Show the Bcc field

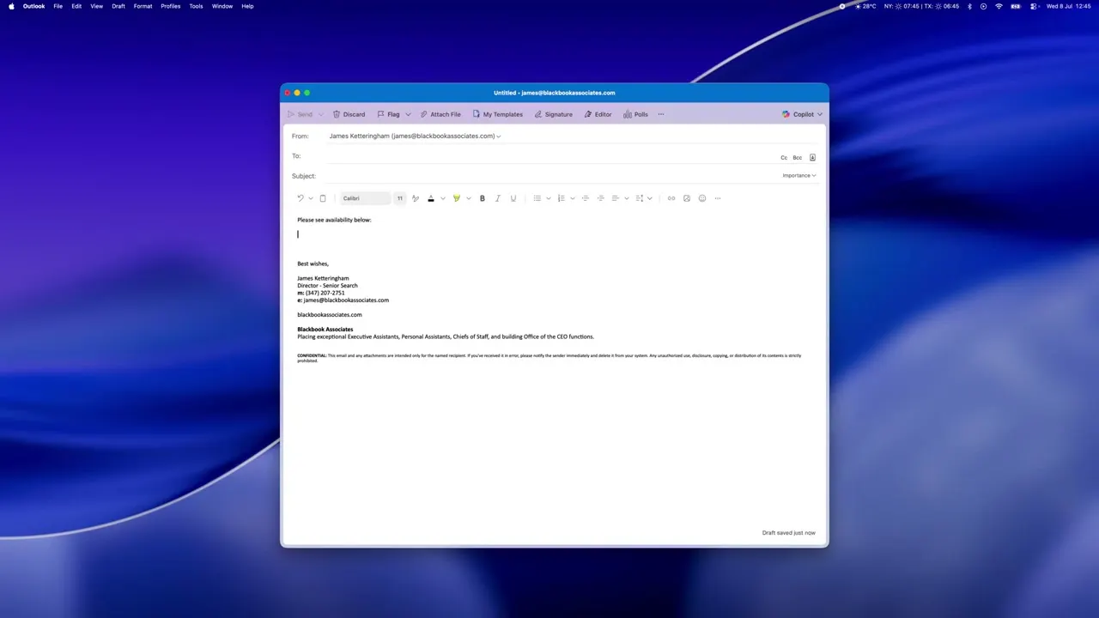pos(797,158)
